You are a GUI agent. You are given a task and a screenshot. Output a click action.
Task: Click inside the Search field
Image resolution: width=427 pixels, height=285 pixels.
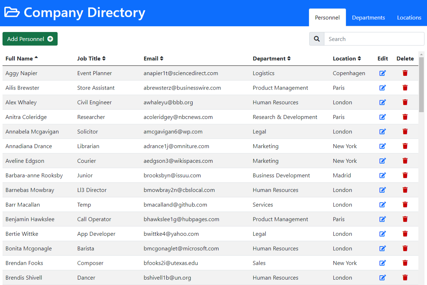(374, 38)
